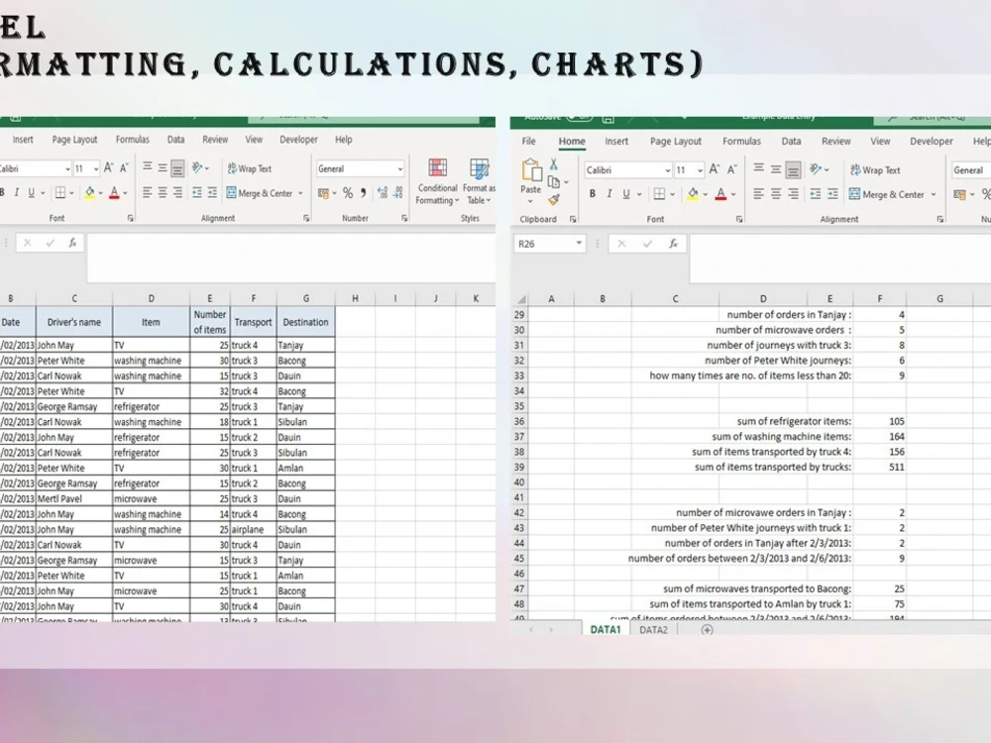Toggle Wrap Text in right window
Image resolution: width=991 pixels, height=743 pixels.
pyautogui.click(x=875, y=170)
